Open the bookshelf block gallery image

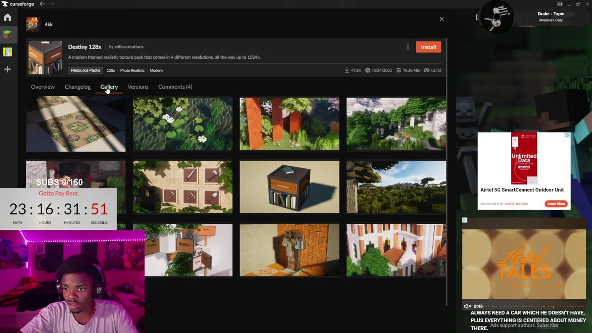[x=290, y=187]
